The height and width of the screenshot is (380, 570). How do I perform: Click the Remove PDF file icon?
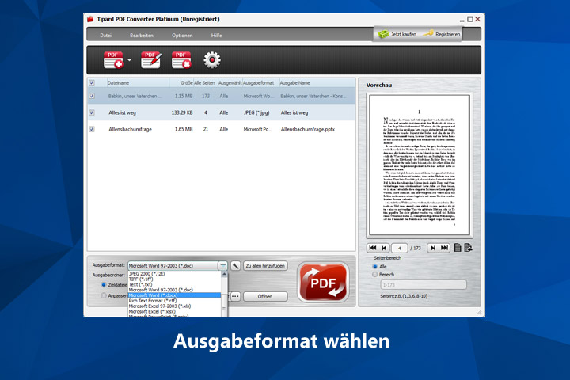(181, 60)
